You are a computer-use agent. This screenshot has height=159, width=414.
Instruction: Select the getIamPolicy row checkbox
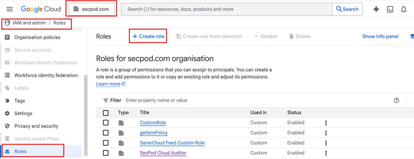coord(106,133)
